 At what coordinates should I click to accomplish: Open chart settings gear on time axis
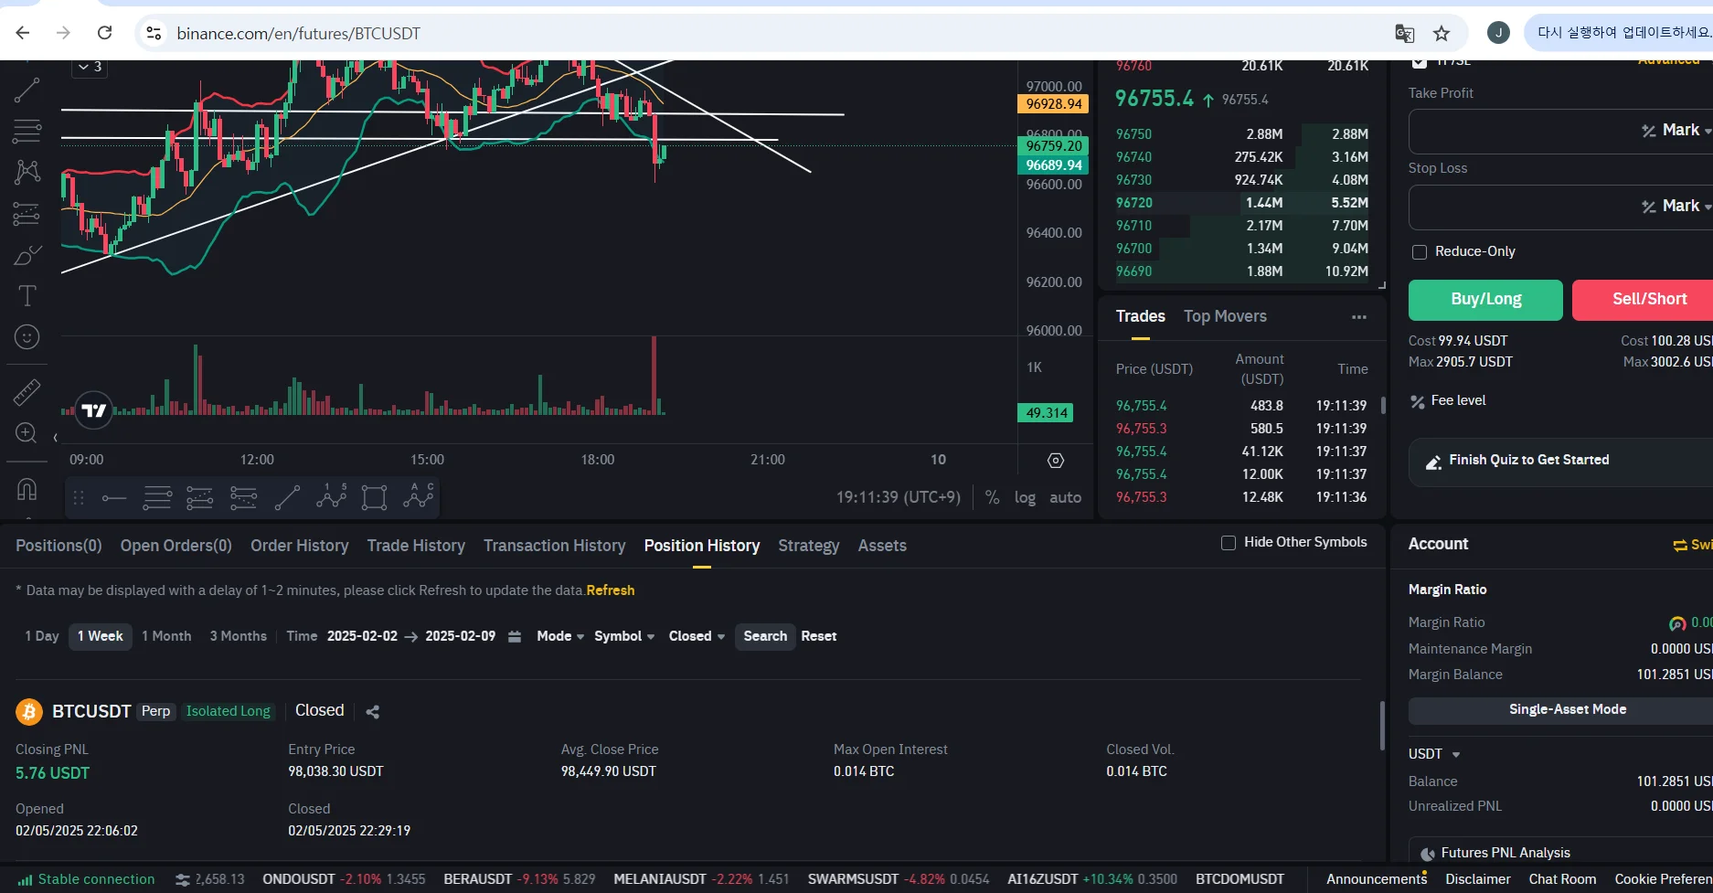pyautogui.click(x=1056, y=461)
